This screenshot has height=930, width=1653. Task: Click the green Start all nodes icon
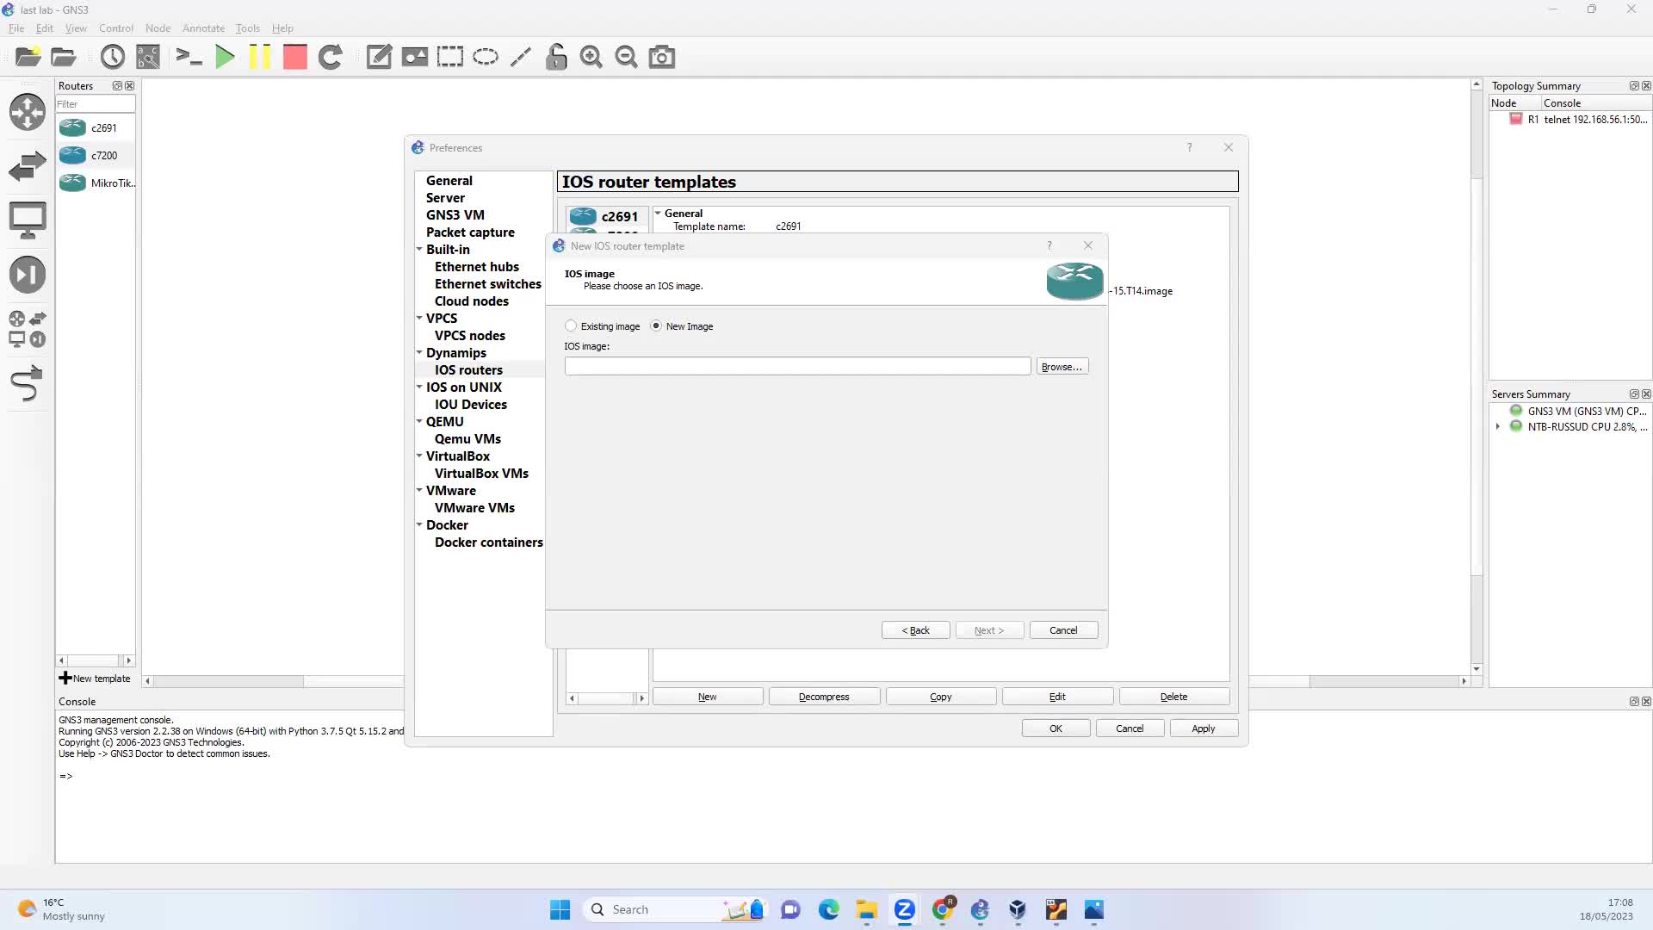(x=225, y=57)
